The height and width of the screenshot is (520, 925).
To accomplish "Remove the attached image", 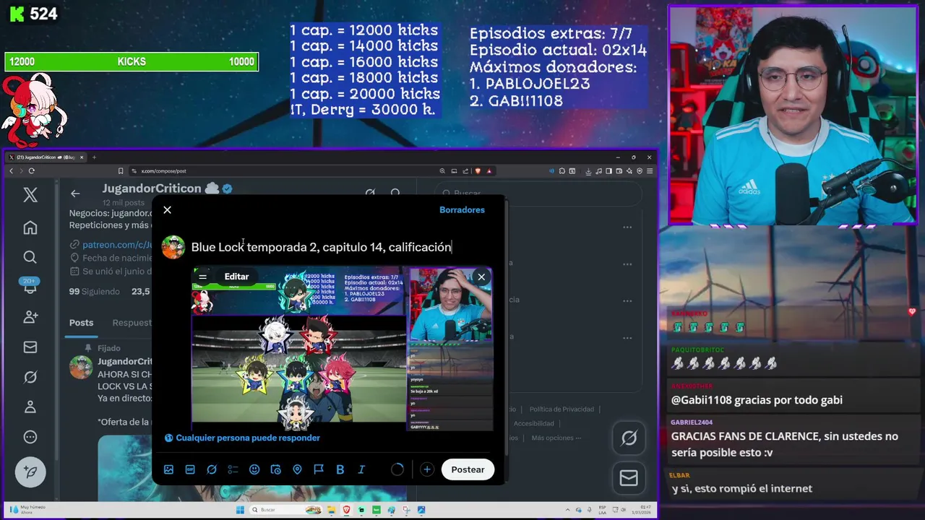I will click(x=481, y=277).
